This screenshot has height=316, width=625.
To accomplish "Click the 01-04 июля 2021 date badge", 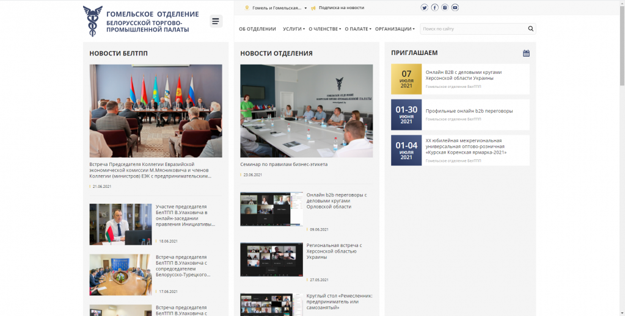I will point(406,151).
